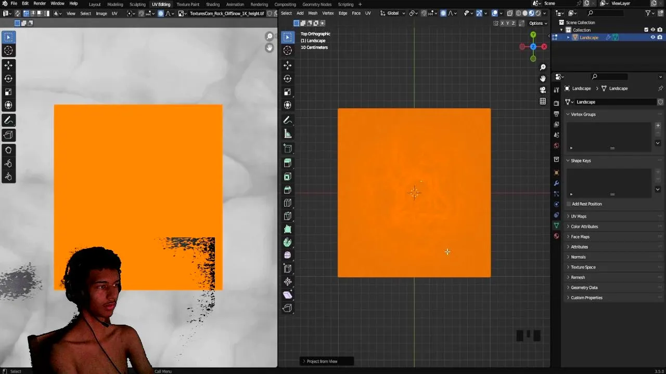Select the Shear tool
Image resolution: width=666 pixels, height=374 pixels.
point(287,295)
